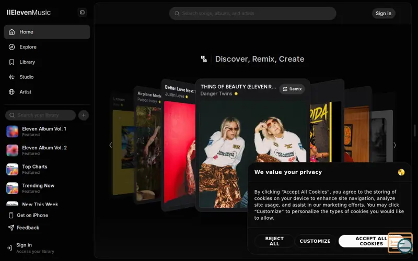
Task: Click the Justin Love artist name
Action: [175, 95]
